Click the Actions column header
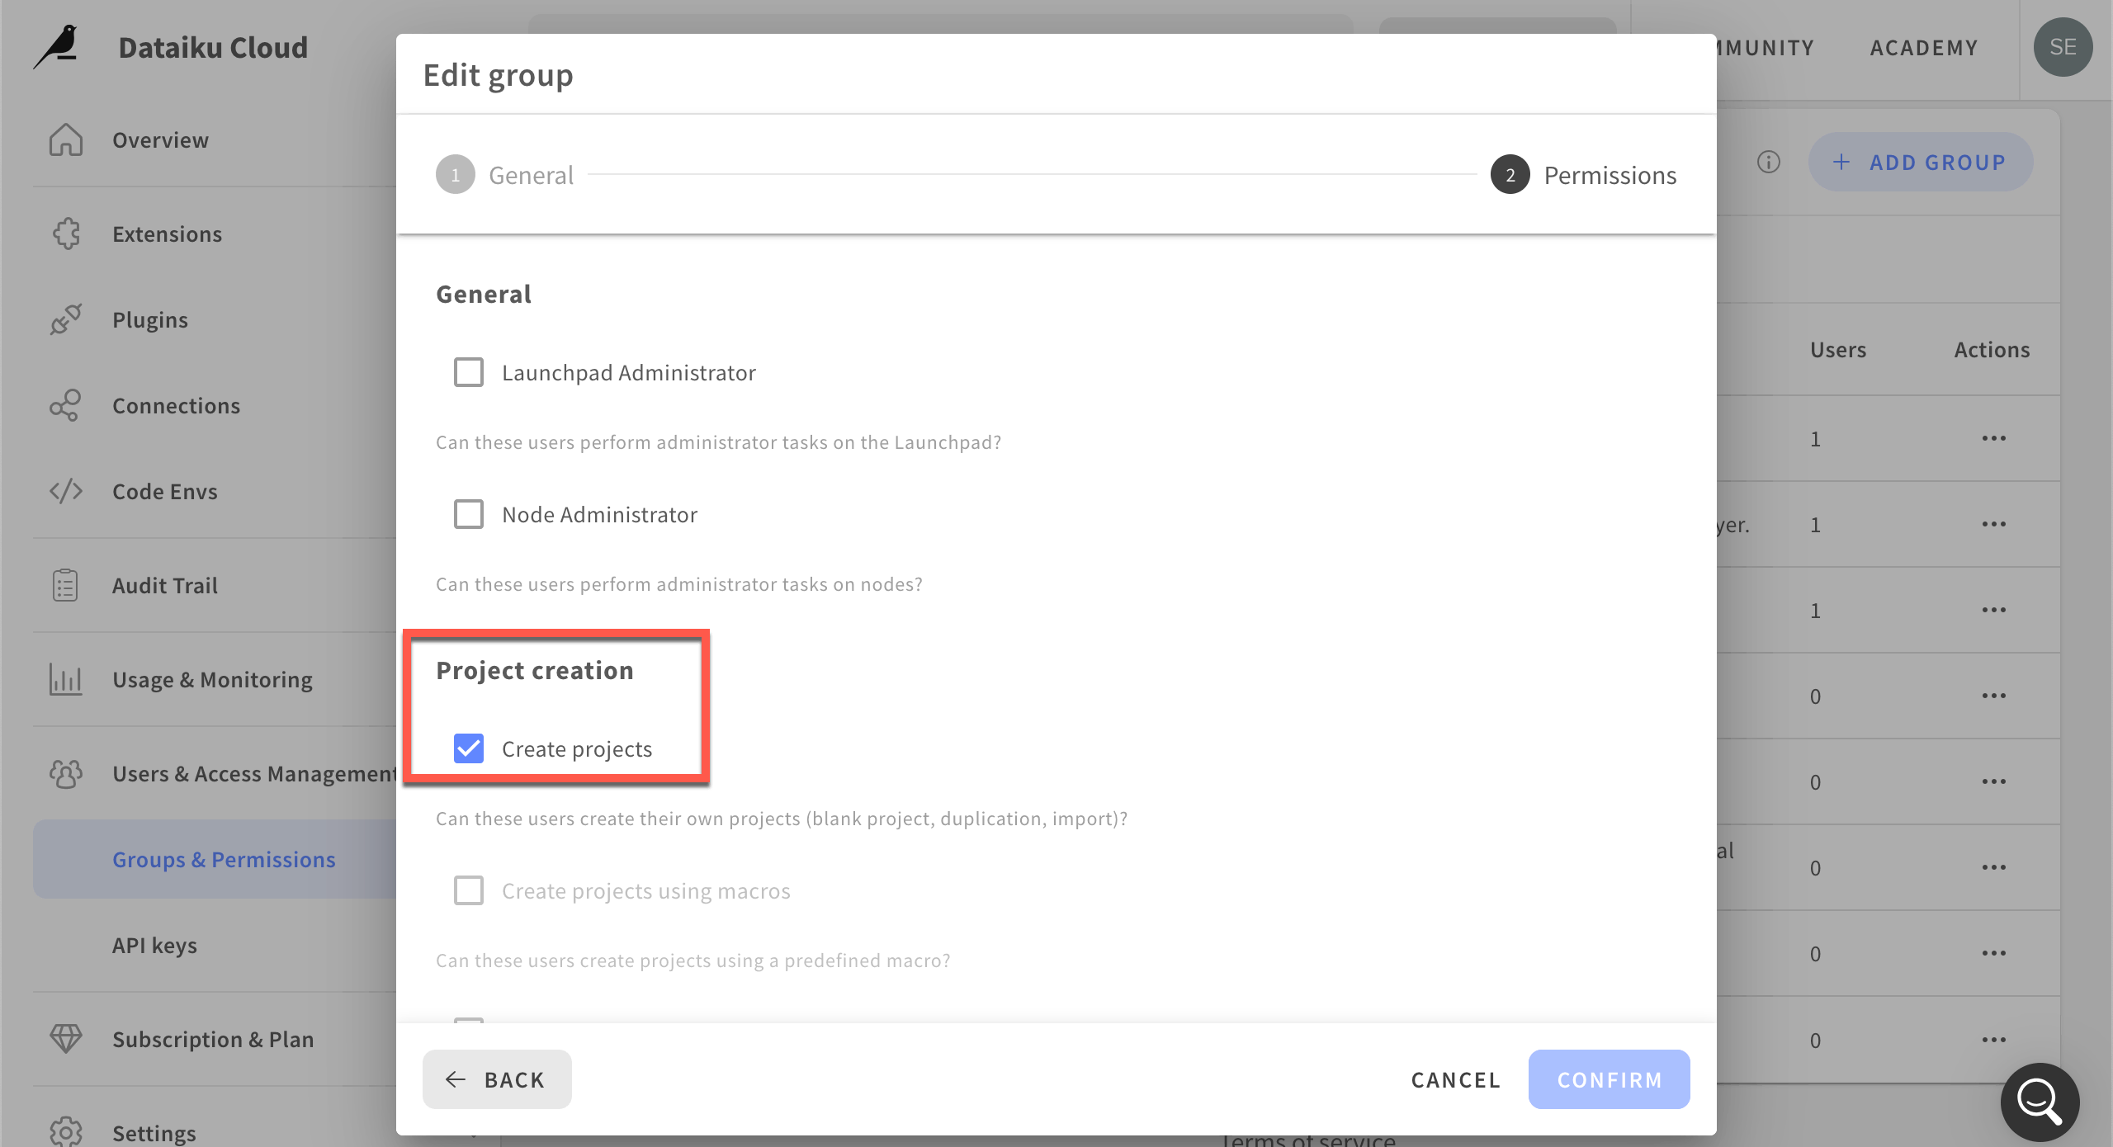Viewport: 2113px width, 1147px height. click(x=1992, y=349)
